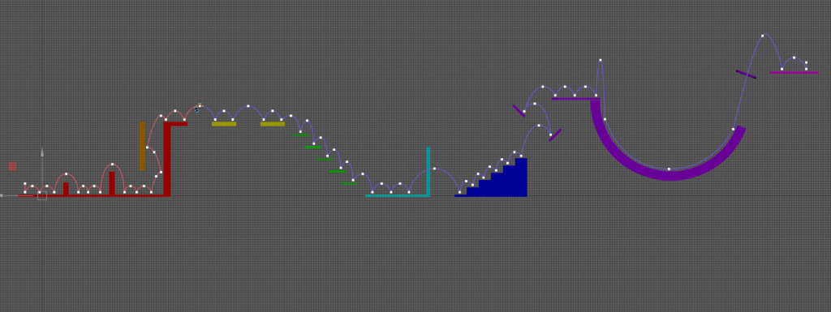831x312 pixels.
Task: Select the small red square helper
Action: click(x=12, y=166)
